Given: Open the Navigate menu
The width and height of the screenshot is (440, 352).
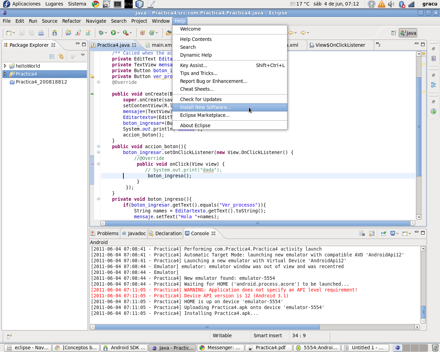Looking at the screenshot, I should pyautogui.click(x=96, y=21).
